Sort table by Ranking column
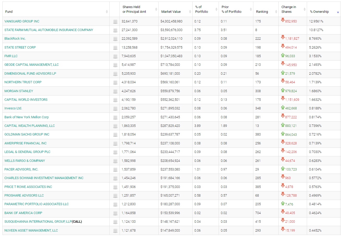 (266, 9)
